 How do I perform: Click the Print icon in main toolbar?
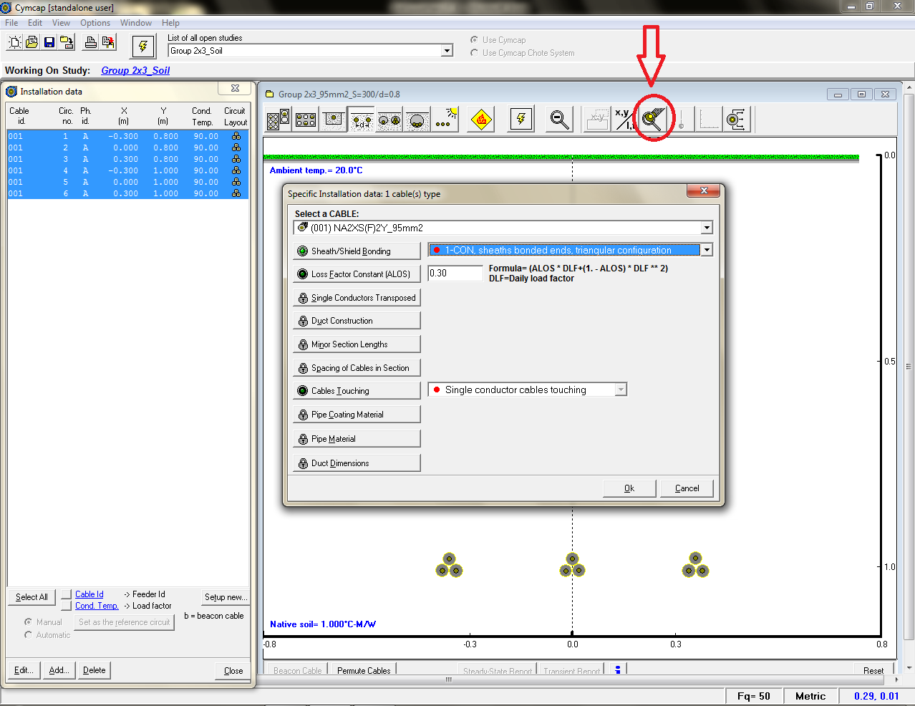[91, 43]
